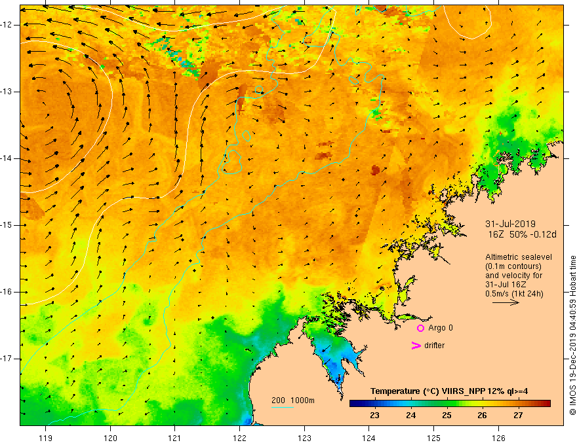Screen dimensions: 577x445
Task: Click the text 'and velocity for'
Action: tap(513, 276)
